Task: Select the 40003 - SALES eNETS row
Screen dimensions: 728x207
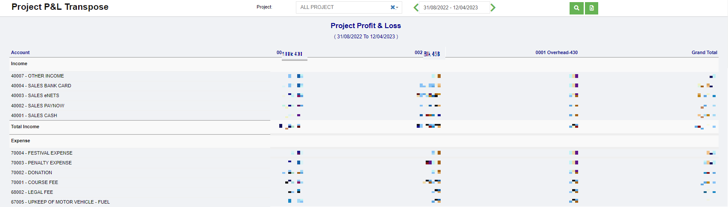Action: [x=35, y=95]
